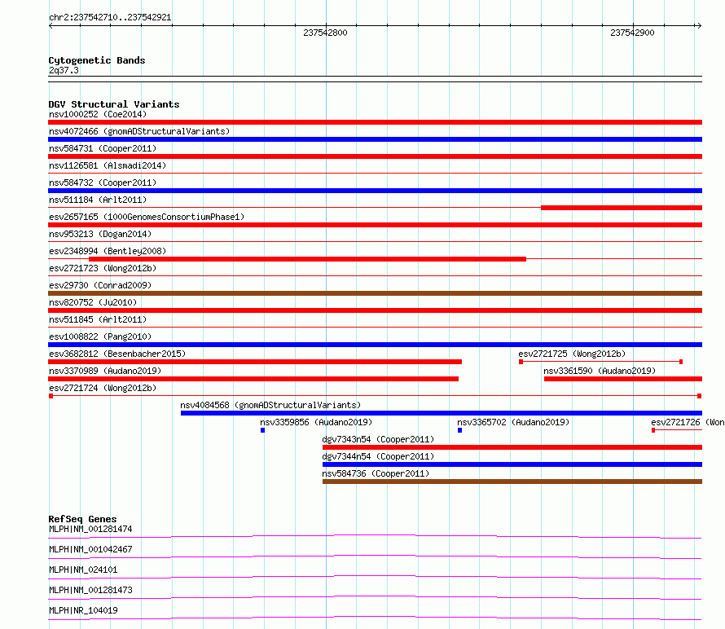The image size is (725, 629).
Task: Click the small blue nsv3365702 marker
Action: (x=459, y=430)
